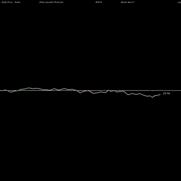The height and width of the screenshot is (181, 181).
Task: Select the 'Daily Force Index' title text
Action: [11, 2]
